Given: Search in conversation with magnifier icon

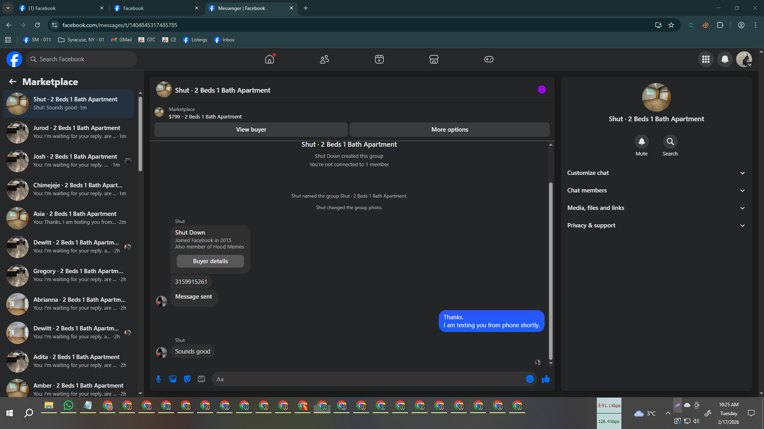Looking at the screenshot, I should coord(670,142).
